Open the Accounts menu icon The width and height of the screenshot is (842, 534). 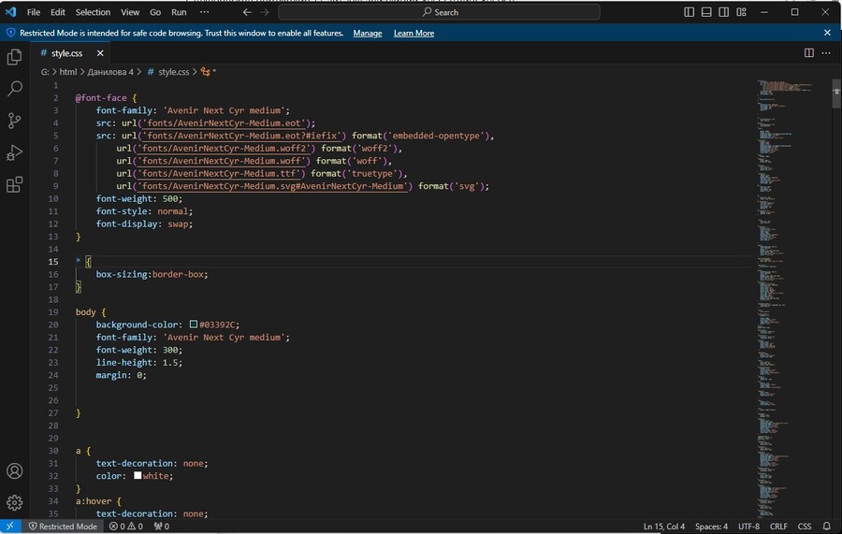click(14, 471)
